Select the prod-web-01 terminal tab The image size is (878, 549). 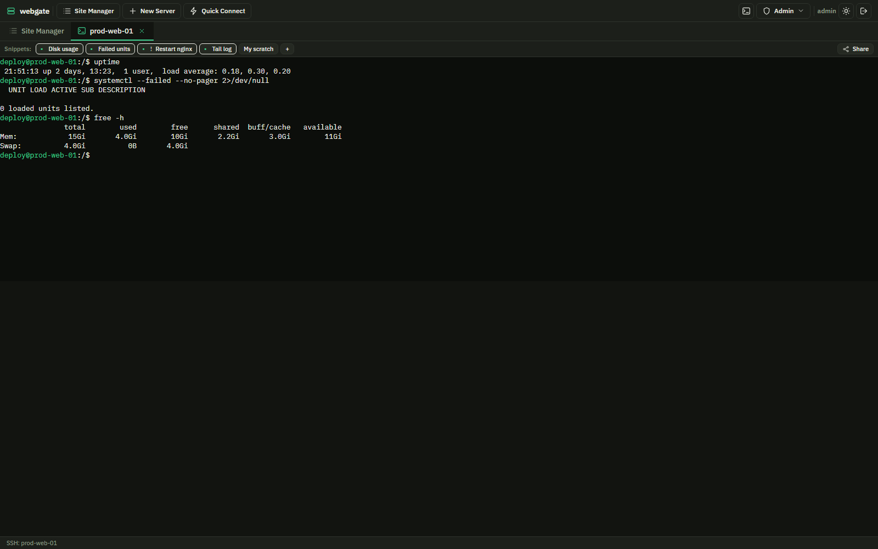111,31
